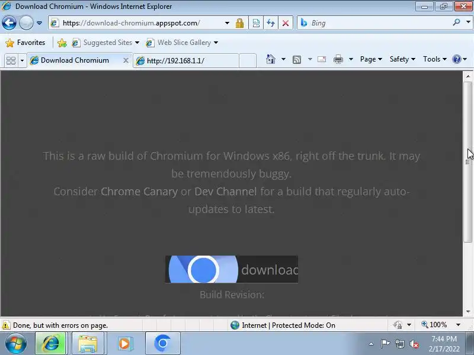Click the Chrome Canary link

coord(139,191)
